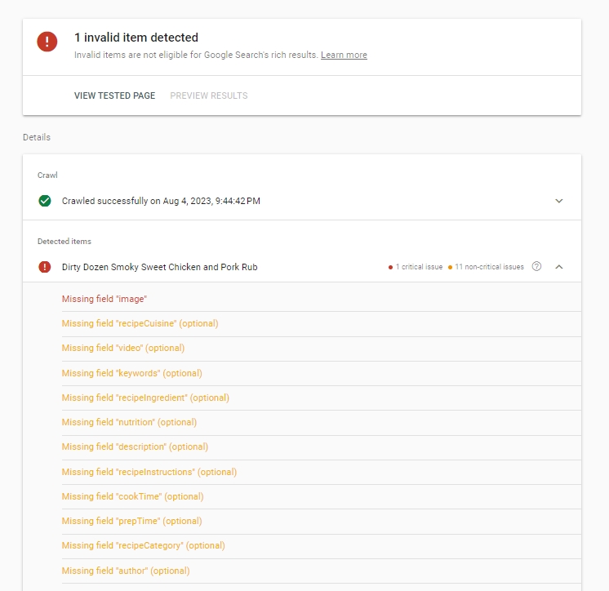Click the red error icon beside Dirty Dozen item
Viewport: 609px width, 591px height.
click(x=45, y=267)
